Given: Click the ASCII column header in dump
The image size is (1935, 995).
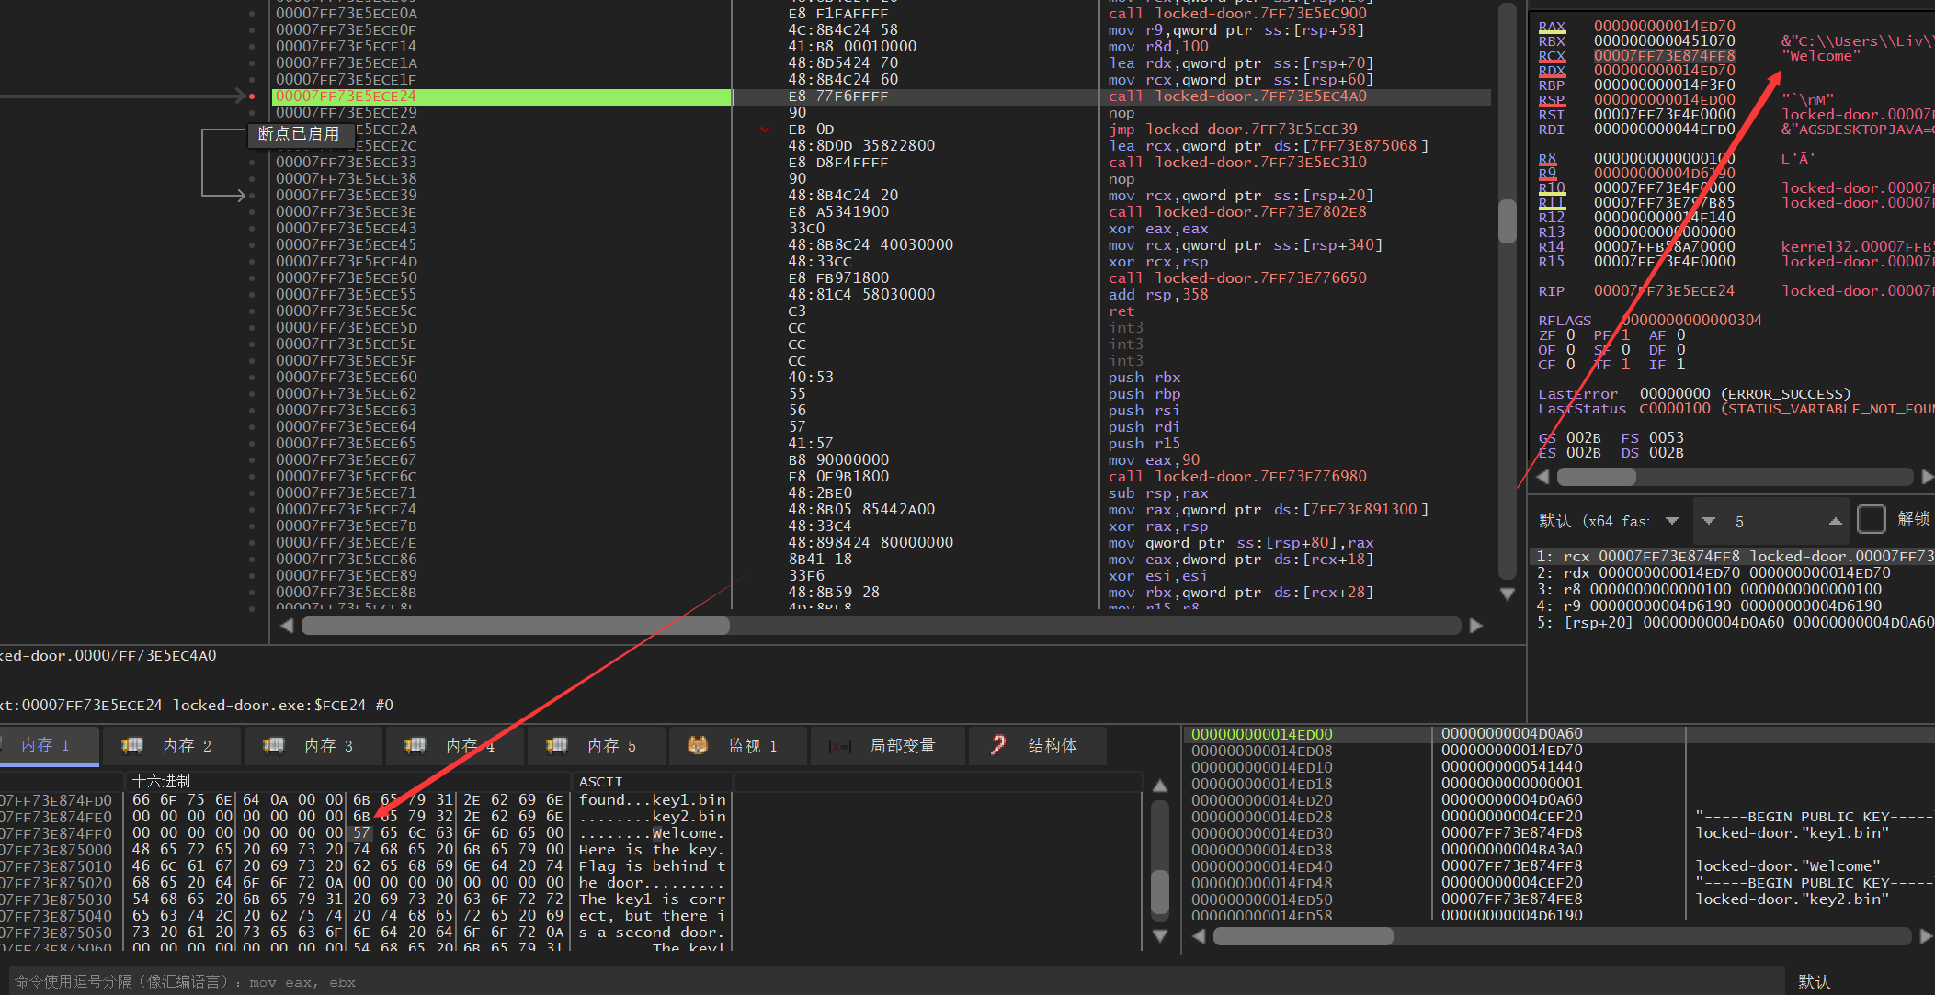Looking at the screenshot, I should [600, 782].
